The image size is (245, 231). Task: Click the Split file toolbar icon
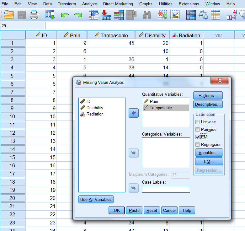point(191,14)
